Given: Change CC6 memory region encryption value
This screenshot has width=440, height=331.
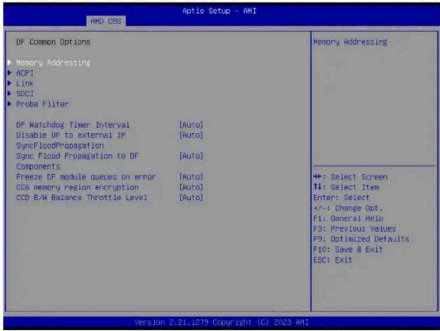Looking at the screenshot, I should pos(191,187).
